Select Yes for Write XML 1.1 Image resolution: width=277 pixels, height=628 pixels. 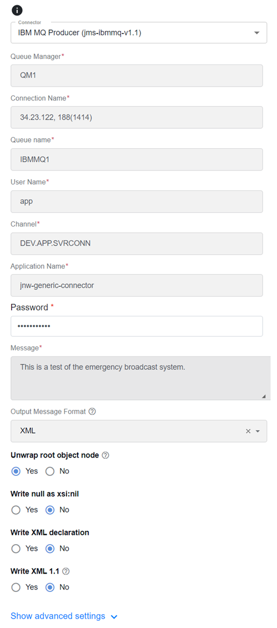point(16,587)
